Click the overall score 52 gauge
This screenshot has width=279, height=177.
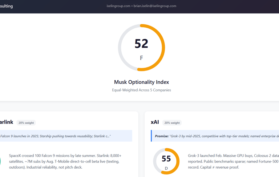coord(141,48)
